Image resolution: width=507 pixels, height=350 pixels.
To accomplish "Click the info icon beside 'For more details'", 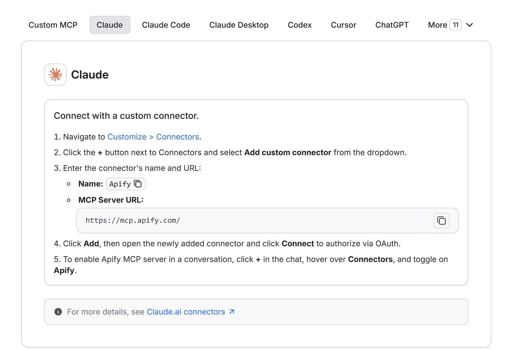I will pos(58,312).
